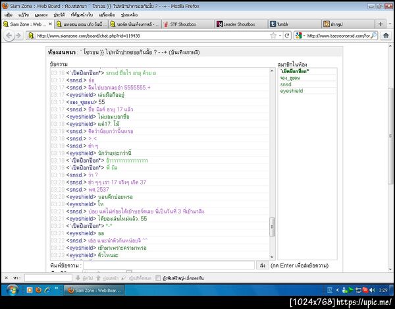Click the find-next down arrow in the find bar

(x=78, y=278)
